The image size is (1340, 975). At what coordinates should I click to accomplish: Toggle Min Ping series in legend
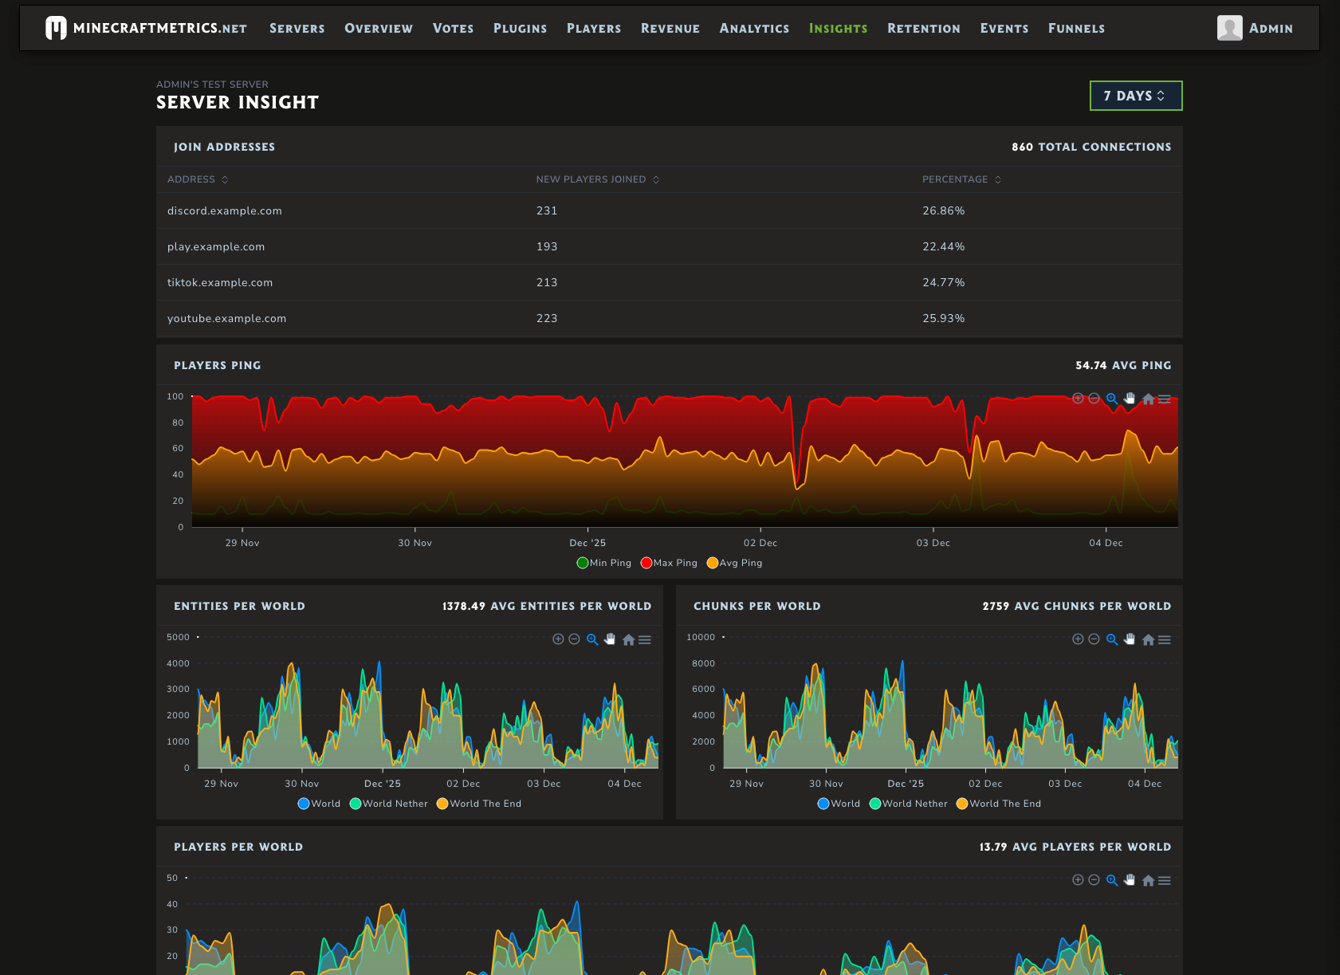coord(603,563)
